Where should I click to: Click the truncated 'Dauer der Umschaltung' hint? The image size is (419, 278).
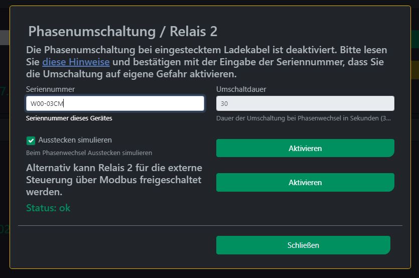click(304, 118)
